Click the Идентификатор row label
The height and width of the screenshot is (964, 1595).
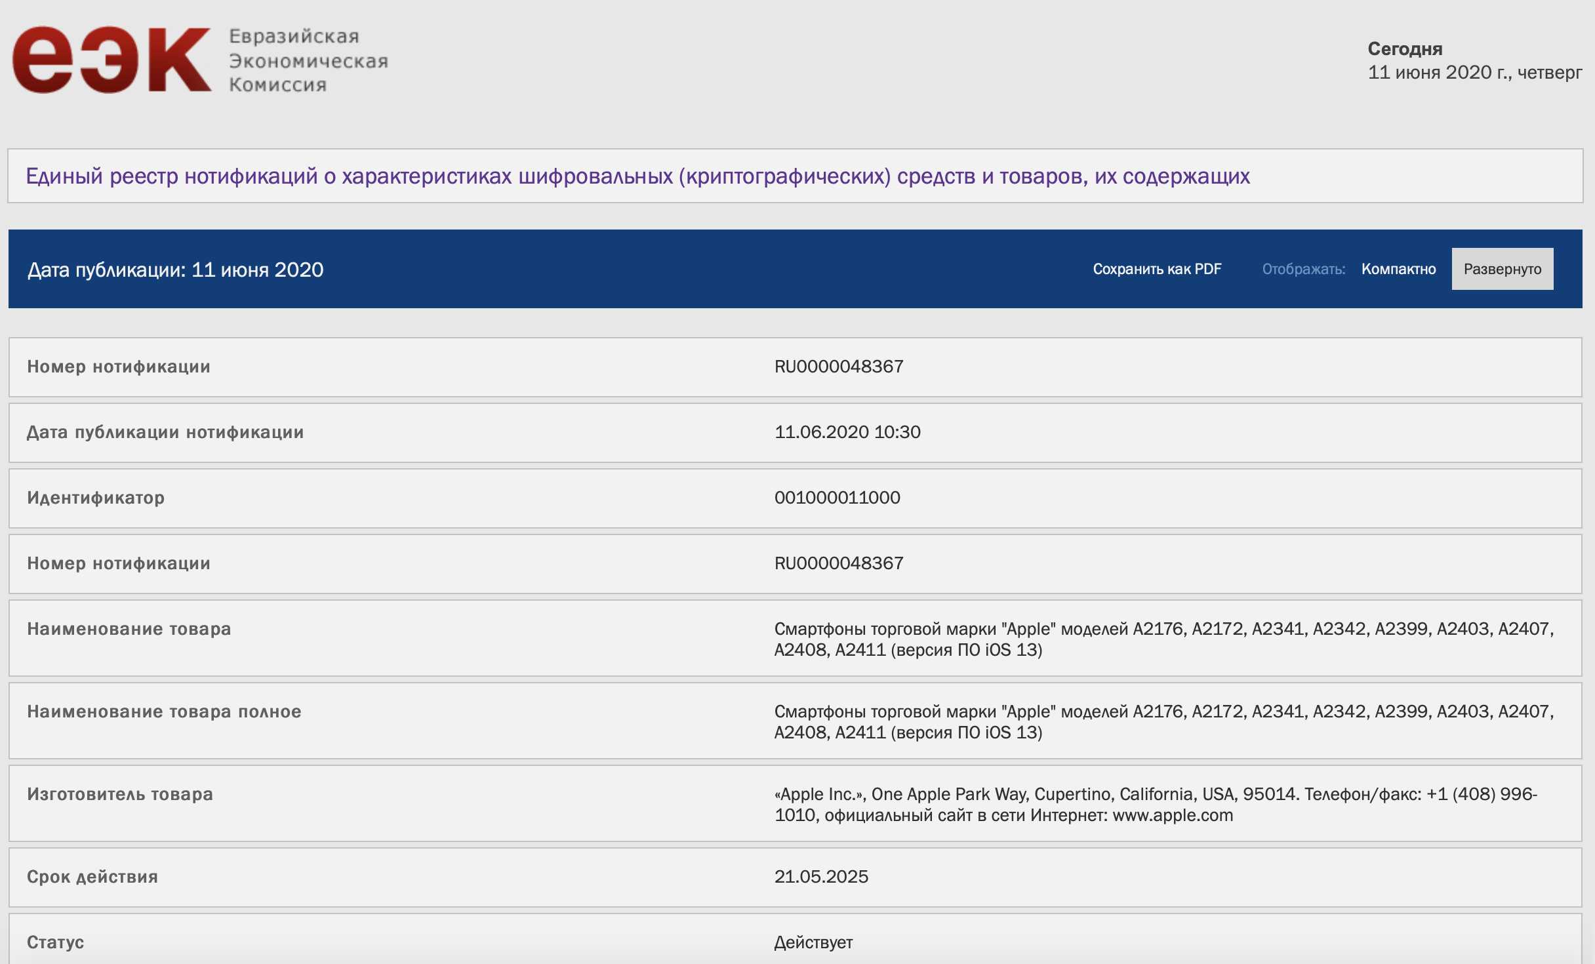[x=96, y=498]
